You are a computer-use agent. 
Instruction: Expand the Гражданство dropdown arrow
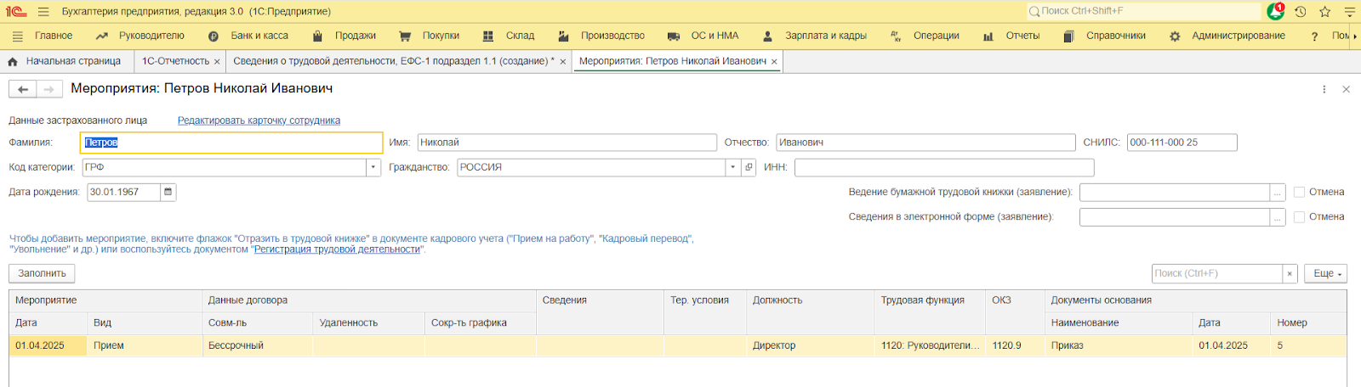(732, 167)
